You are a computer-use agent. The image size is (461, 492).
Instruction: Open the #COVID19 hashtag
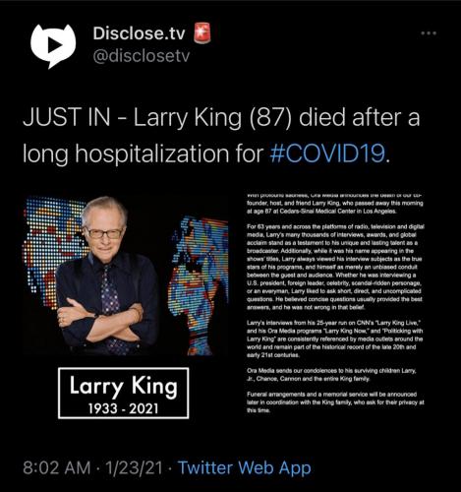pos(327,154)
